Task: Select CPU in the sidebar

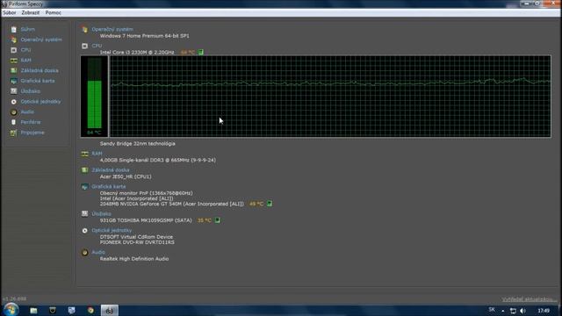Action: point(25,50)
